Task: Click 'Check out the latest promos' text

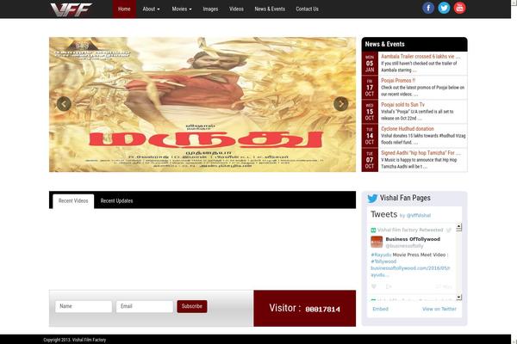Action: click(423, 91)
